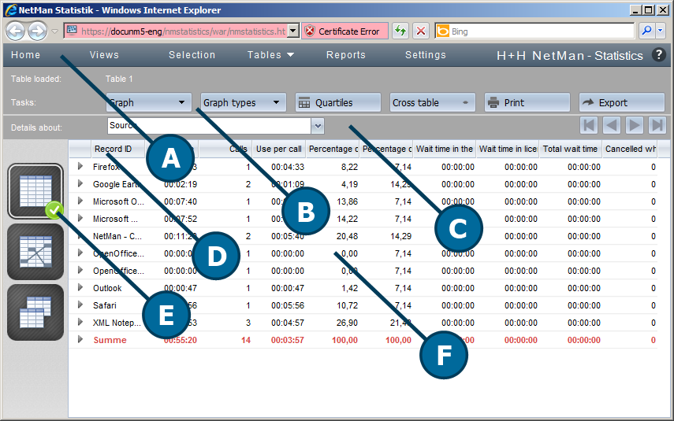This screenshot has height=421, width=674.
Task: Open the cross table view sidebar icon
Action: (x=35, y=312)
